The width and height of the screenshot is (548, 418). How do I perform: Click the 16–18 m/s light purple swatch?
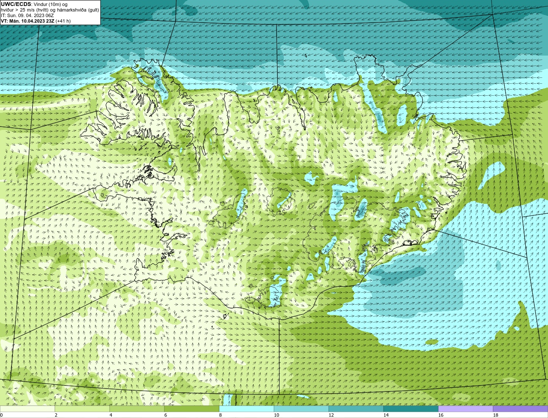point(466,409)
